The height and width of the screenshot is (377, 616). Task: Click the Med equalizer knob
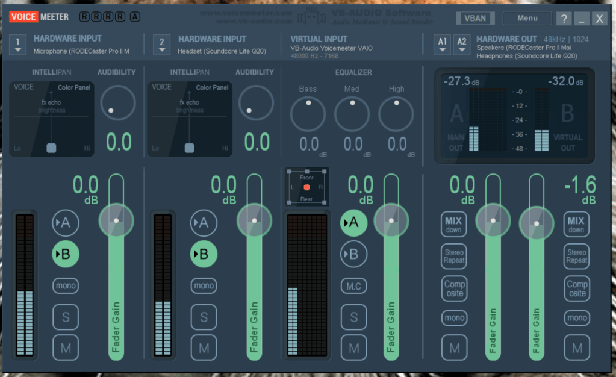point(352,114)
